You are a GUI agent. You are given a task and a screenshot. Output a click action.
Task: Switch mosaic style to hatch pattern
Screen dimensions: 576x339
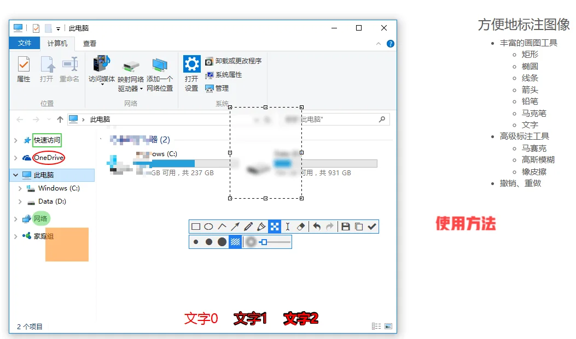coord(235,241)
